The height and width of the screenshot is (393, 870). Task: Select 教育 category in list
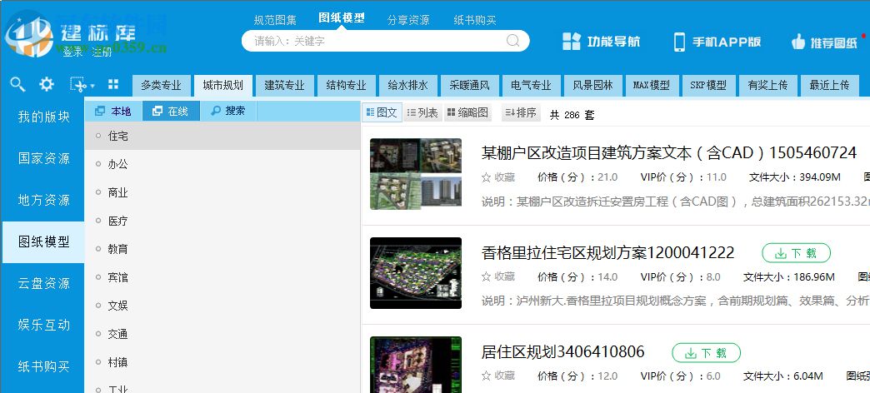(222, 249)
